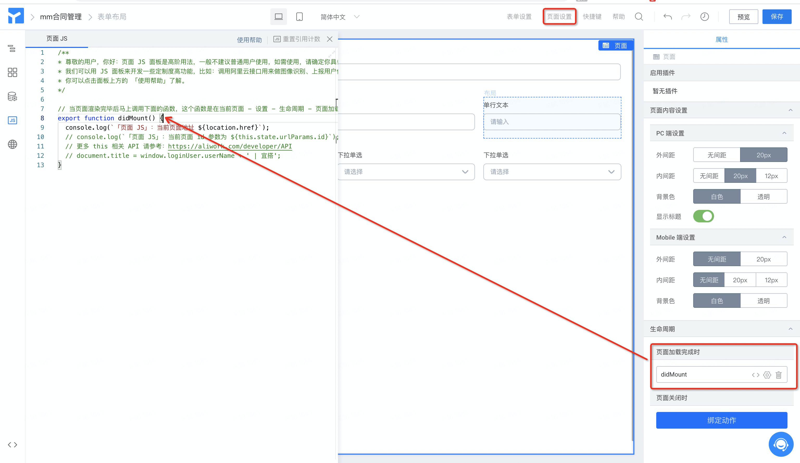Click the 单行文本 请输入 input field
Viewport: 800px width, 463px height.
click(552, 122)
